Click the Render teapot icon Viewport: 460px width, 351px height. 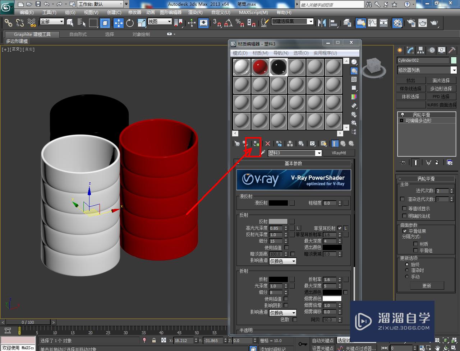click(x=434, y=23)
